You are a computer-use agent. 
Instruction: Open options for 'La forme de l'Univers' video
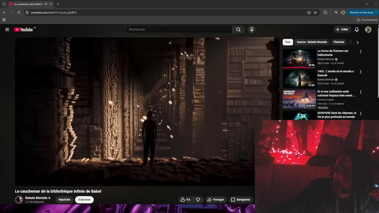361,51
